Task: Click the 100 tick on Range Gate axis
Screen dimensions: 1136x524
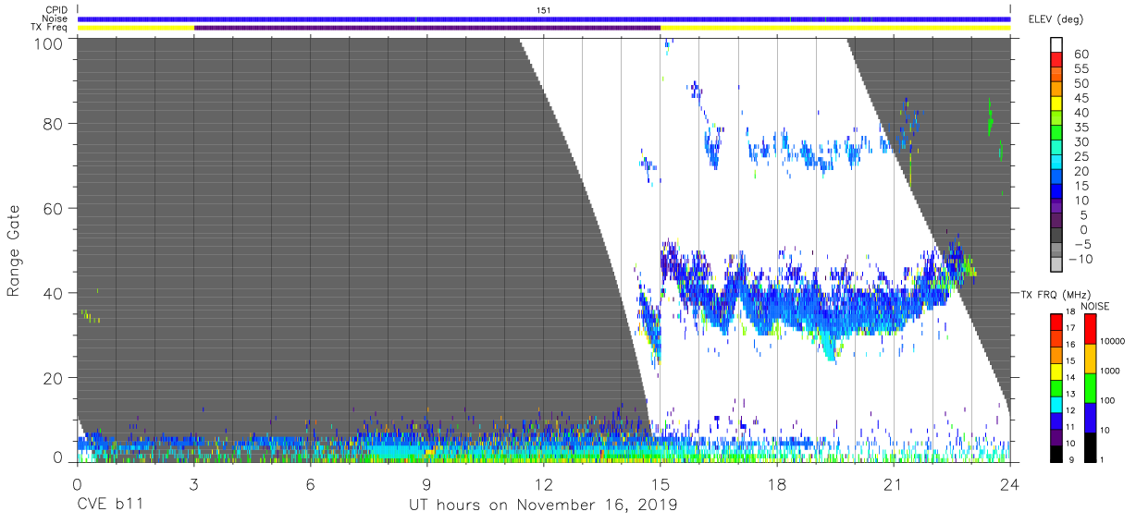Action: [49, 43]
